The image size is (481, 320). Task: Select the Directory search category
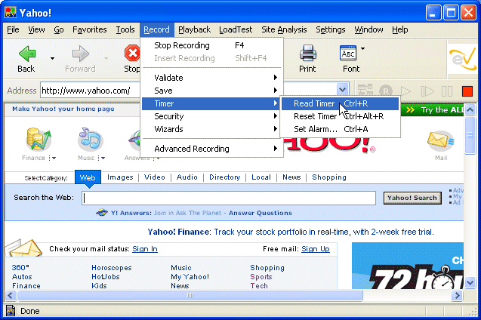coord(224,177)
